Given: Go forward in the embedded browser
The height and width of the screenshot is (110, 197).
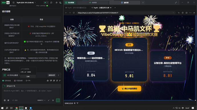Looking at the screenshot, I should [70, 13].
